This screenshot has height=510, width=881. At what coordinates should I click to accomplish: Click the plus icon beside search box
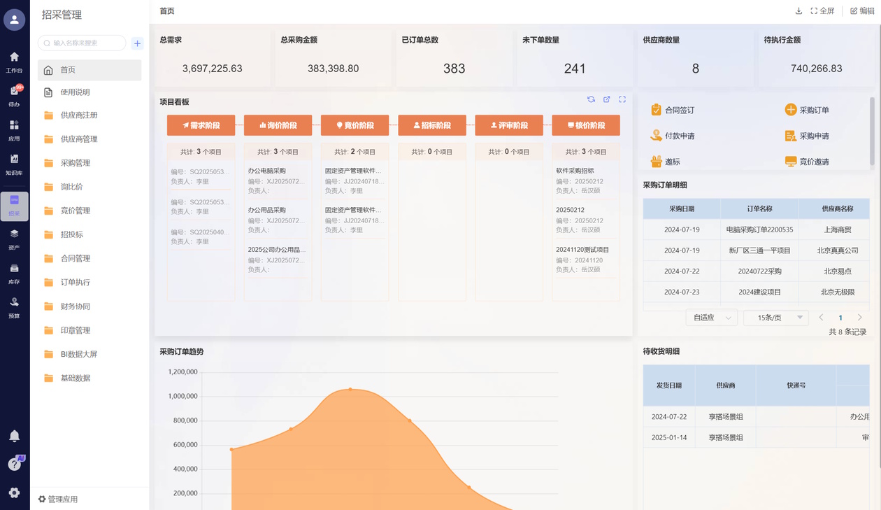137,43
